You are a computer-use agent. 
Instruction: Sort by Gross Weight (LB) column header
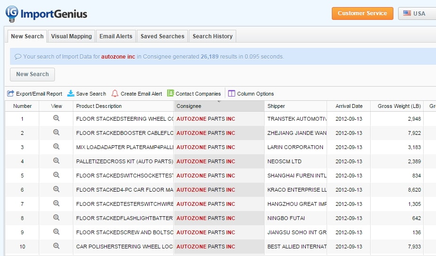point(397,106)
